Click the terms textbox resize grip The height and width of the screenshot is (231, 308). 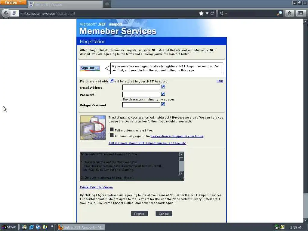[x=182, y=179]
